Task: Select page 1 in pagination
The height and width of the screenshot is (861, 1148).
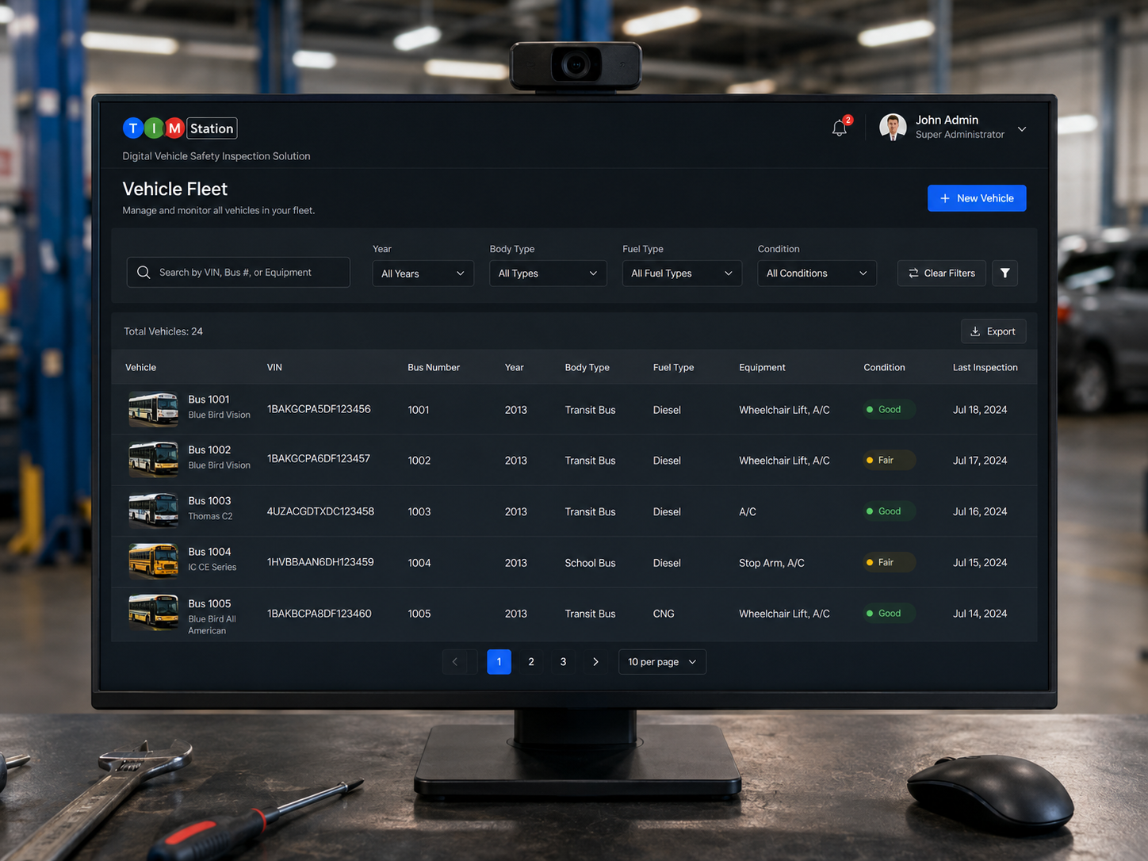Action: tap(499, 662)
